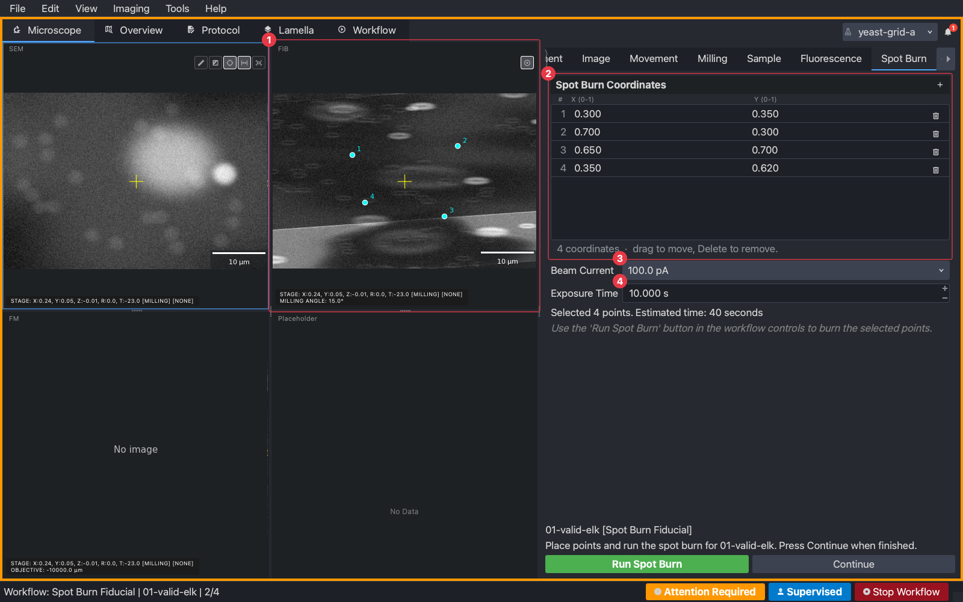Viewport: 963px width, 602px height.
Task: Delete spot burn coordinate row 3
Action: coord(936,152)
